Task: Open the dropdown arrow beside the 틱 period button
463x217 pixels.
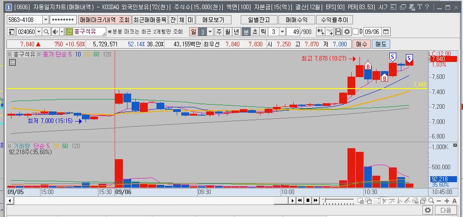Action: coord(282,32)
